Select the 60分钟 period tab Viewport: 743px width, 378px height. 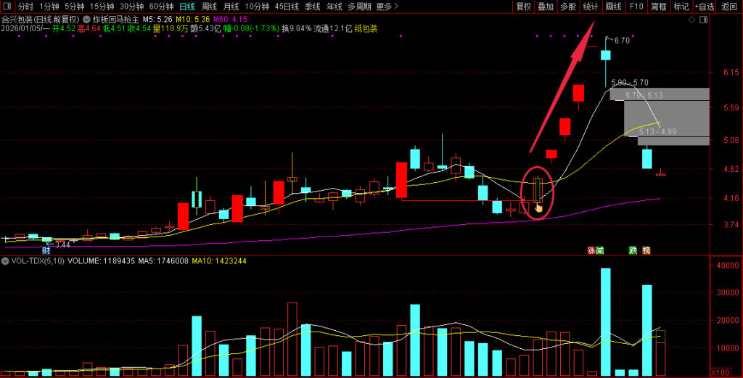pos(161,7)
